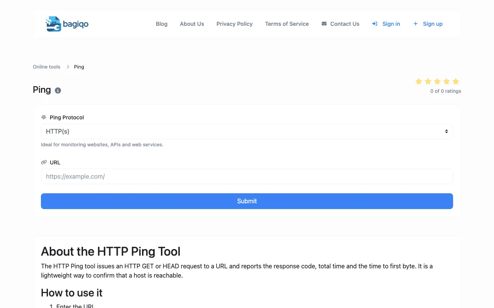Click the plus icon beside Sign up

pos(416,24)
